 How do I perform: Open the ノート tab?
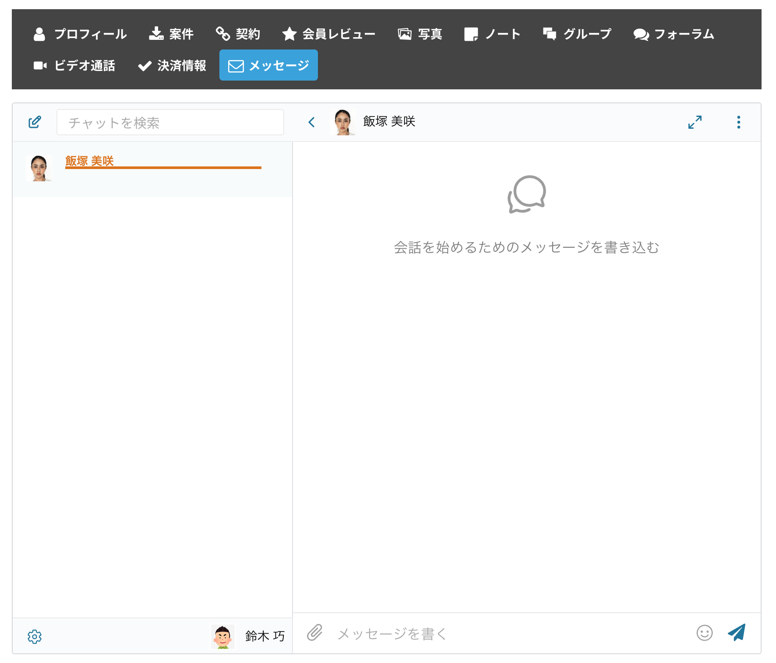(x=492, y=34)
